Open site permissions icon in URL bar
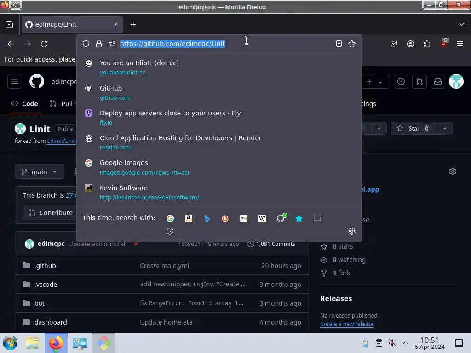 click(112, 44)
